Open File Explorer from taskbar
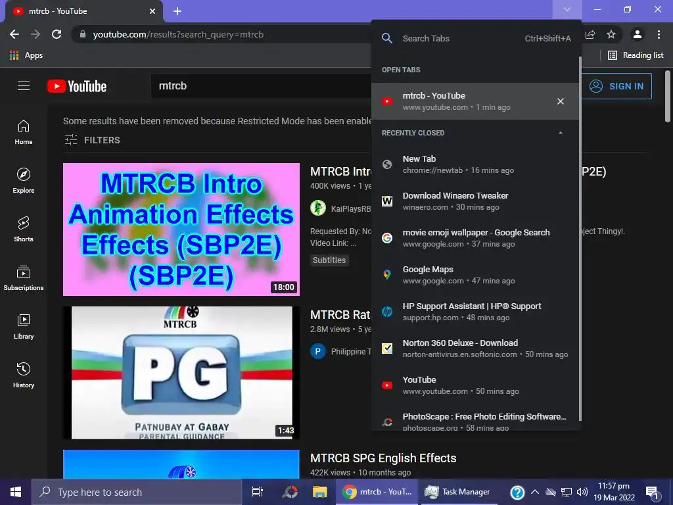This screenshot has width=673, height=505. (x=320, y=492)
